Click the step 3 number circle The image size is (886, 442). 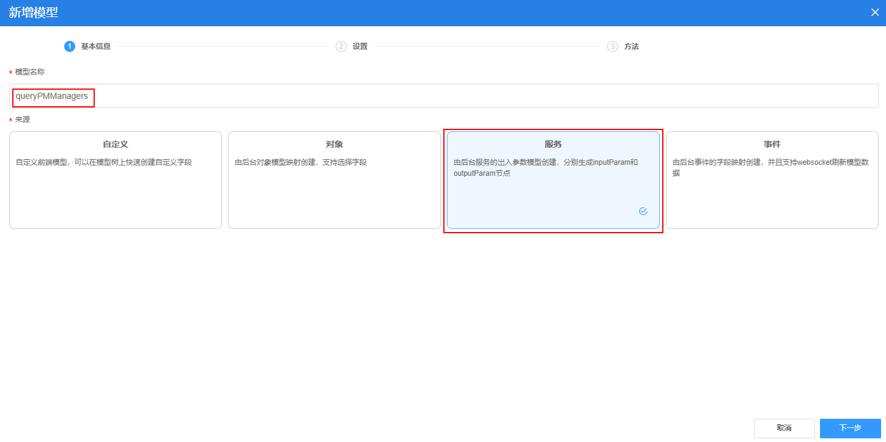[613, 46]
